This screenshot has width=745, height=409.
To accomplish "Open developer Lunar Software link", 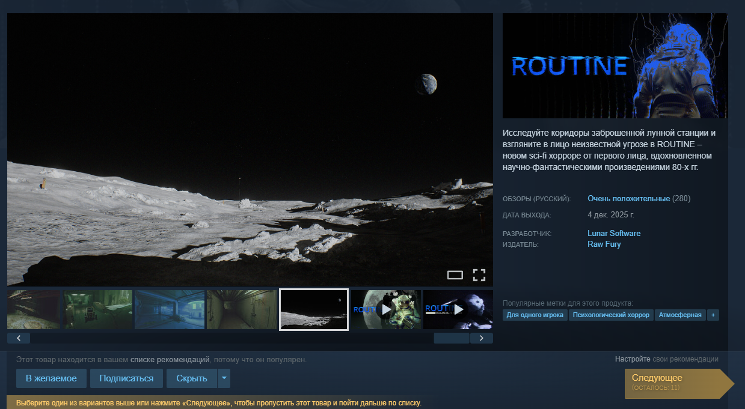I will (x=614, y=234).
